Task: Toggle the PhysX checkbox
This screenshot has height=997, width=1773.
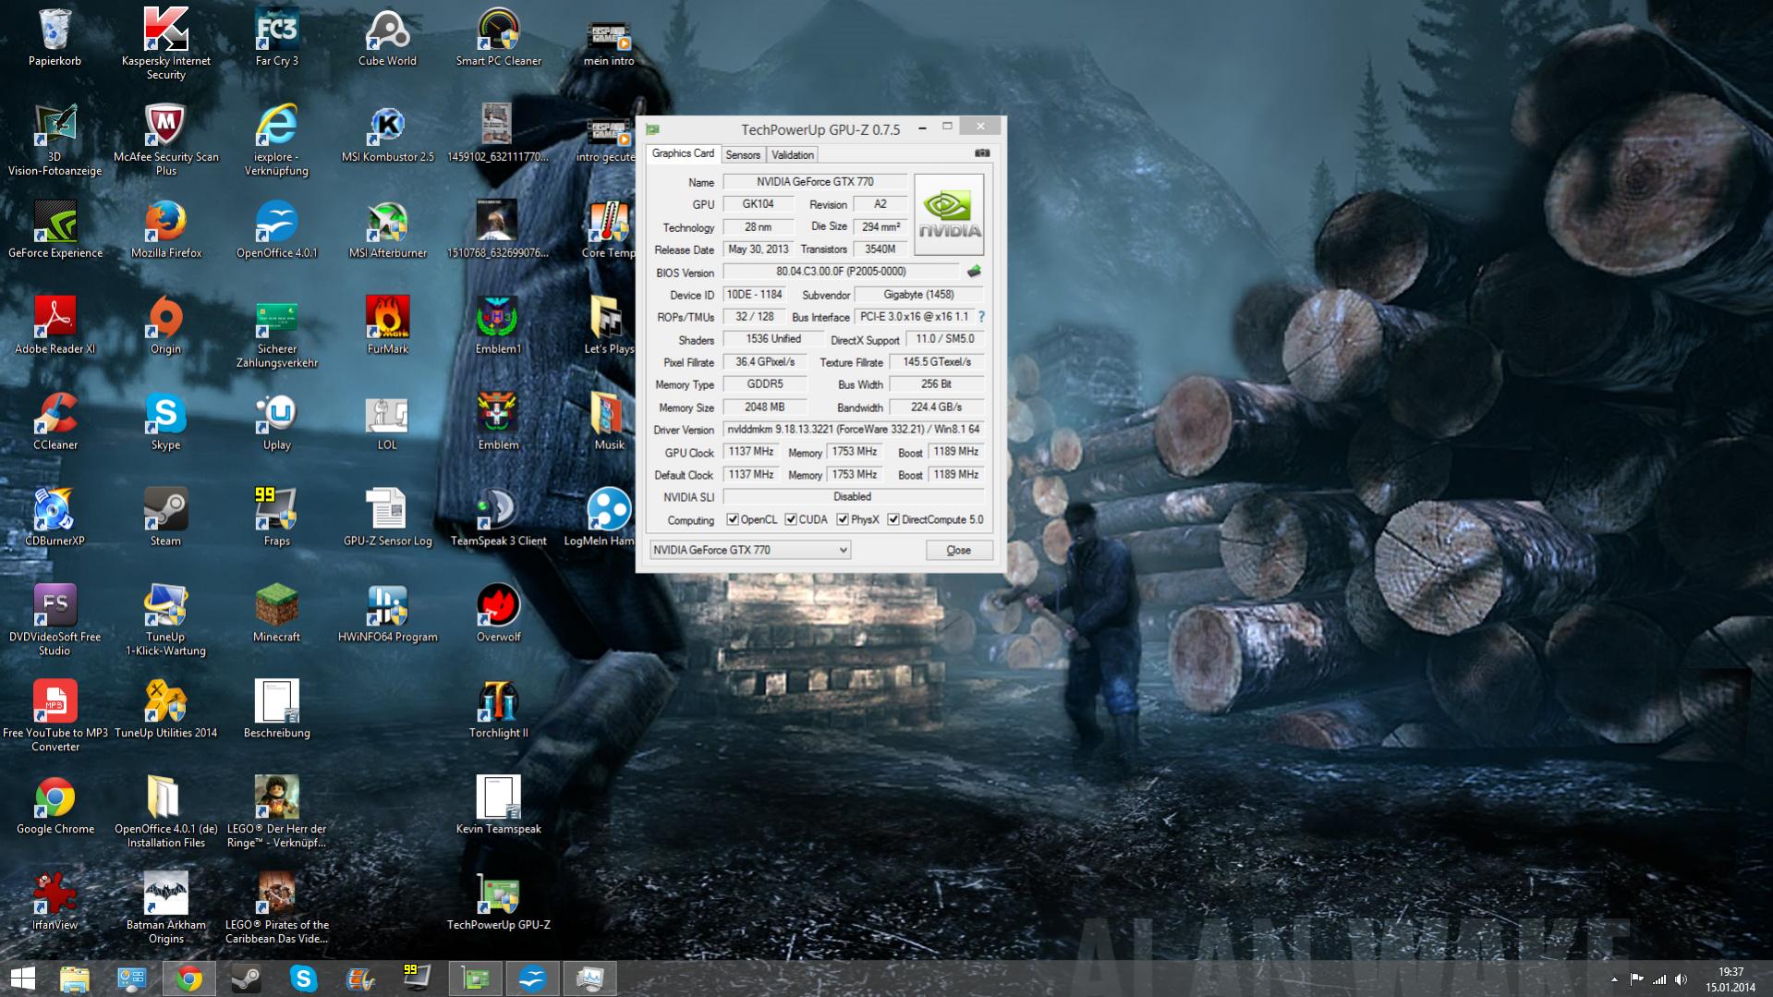Action: [843, 520]
